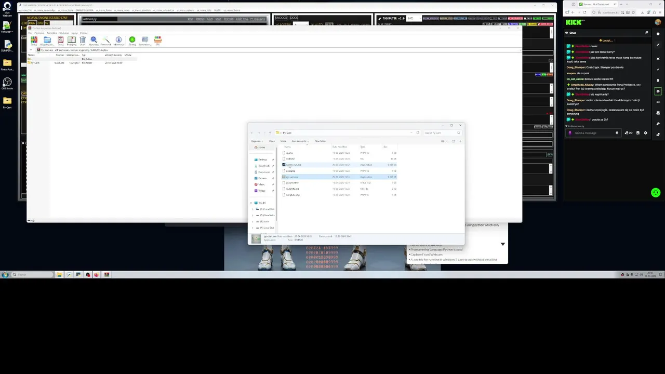This screenshot has height=374, width=665.
Task: Open the Give access to dropdown
Action: click(x=300, y=141)
